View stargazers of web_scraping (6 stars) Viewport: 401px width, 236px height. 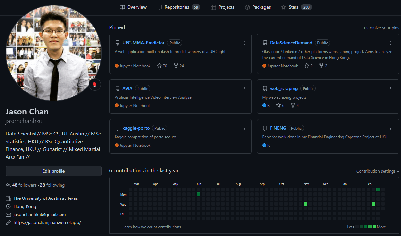tap(280, 105)
